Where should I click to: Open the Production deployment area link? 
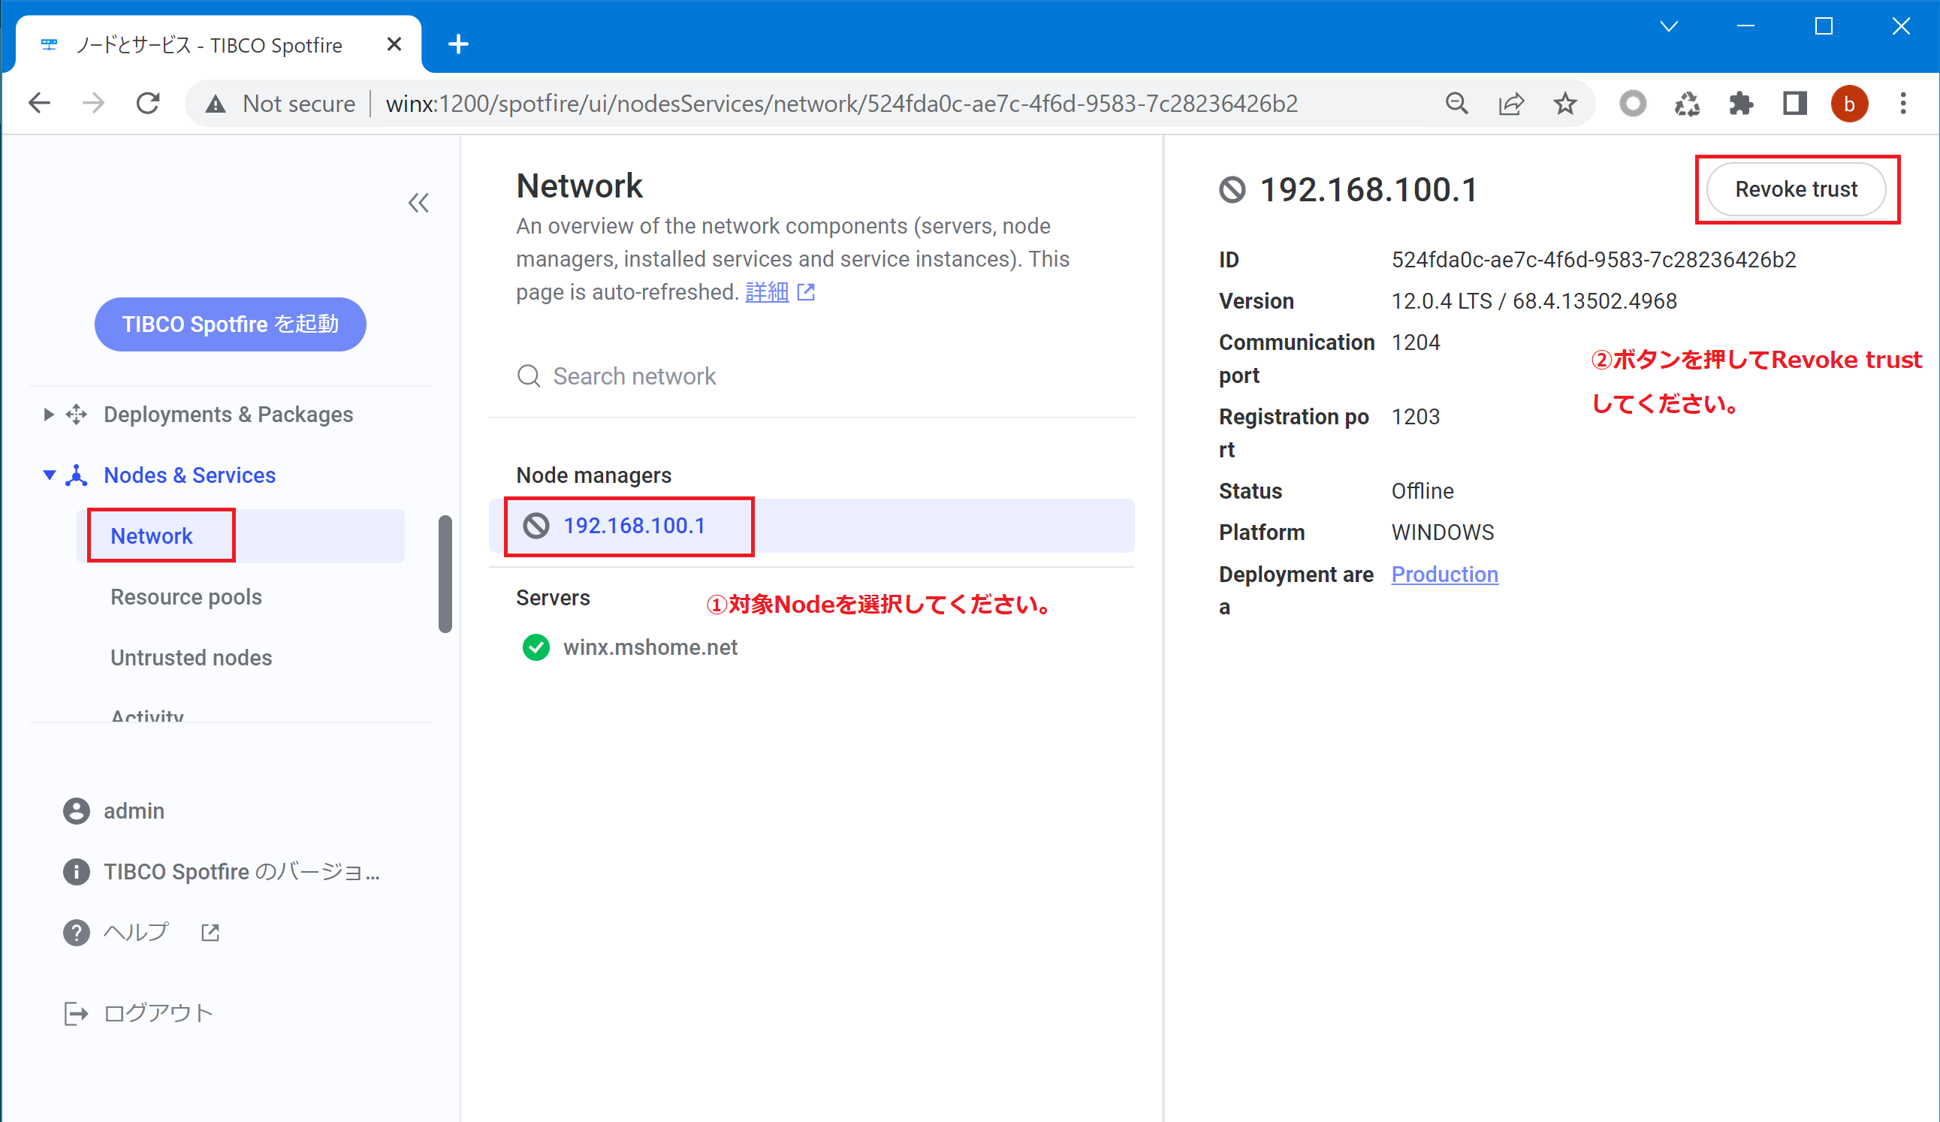[x=1444, y=574]
